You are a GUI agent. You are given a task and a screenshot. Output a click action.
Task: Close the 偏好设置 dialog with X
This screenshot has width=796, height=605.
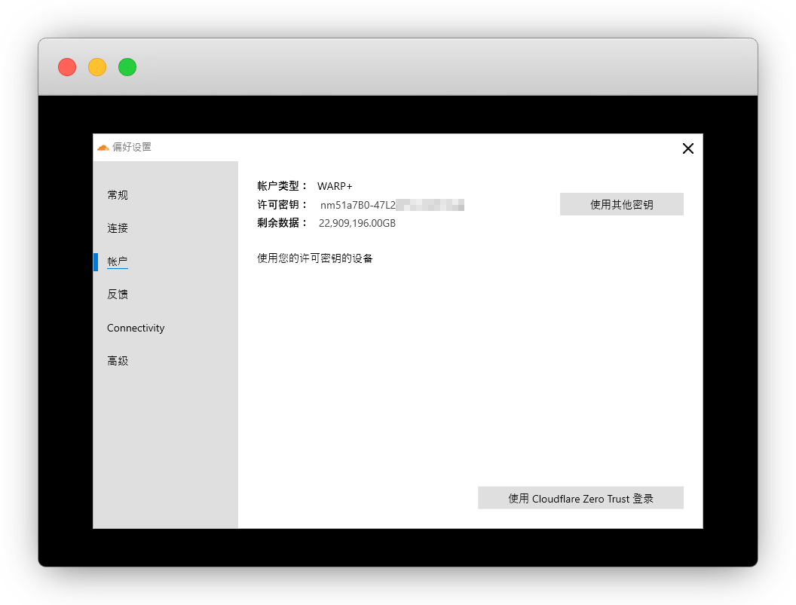click(688, 148)
